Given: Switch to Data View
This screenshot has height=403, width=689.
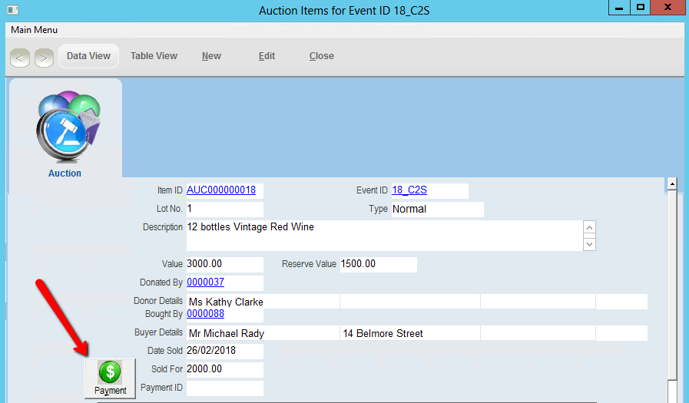Looking at the screenshot, I should coord(88,56).
